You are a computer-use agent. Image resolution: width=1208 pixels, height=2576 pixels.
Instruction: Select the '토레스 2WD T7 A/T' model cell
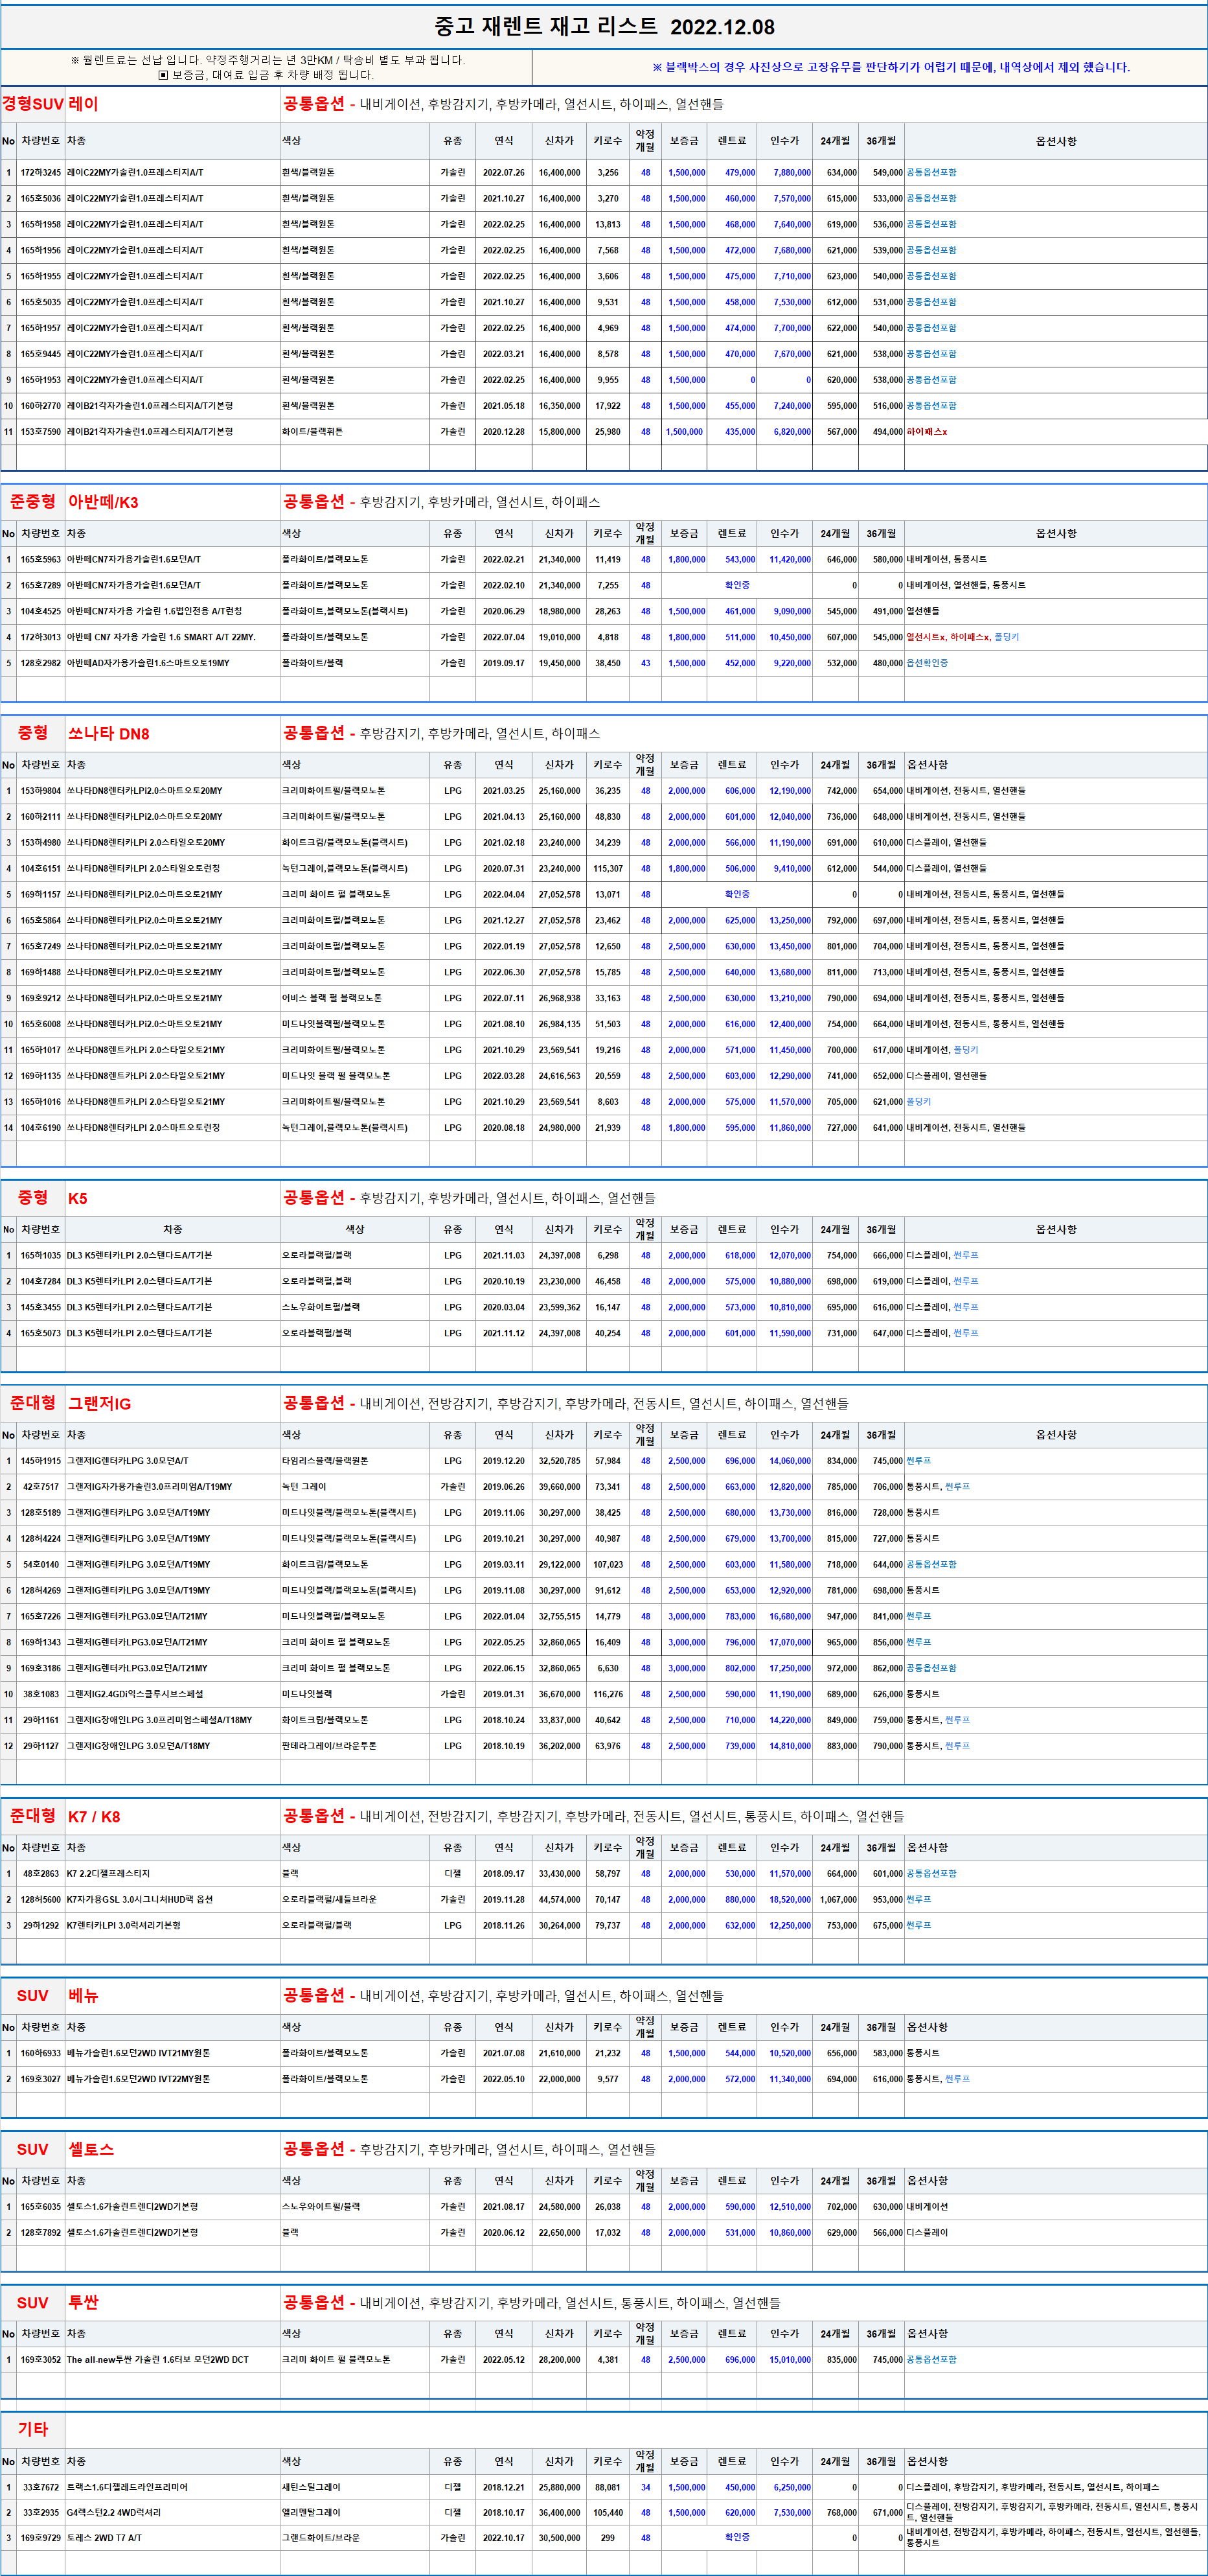click(x=104, y=2537)
